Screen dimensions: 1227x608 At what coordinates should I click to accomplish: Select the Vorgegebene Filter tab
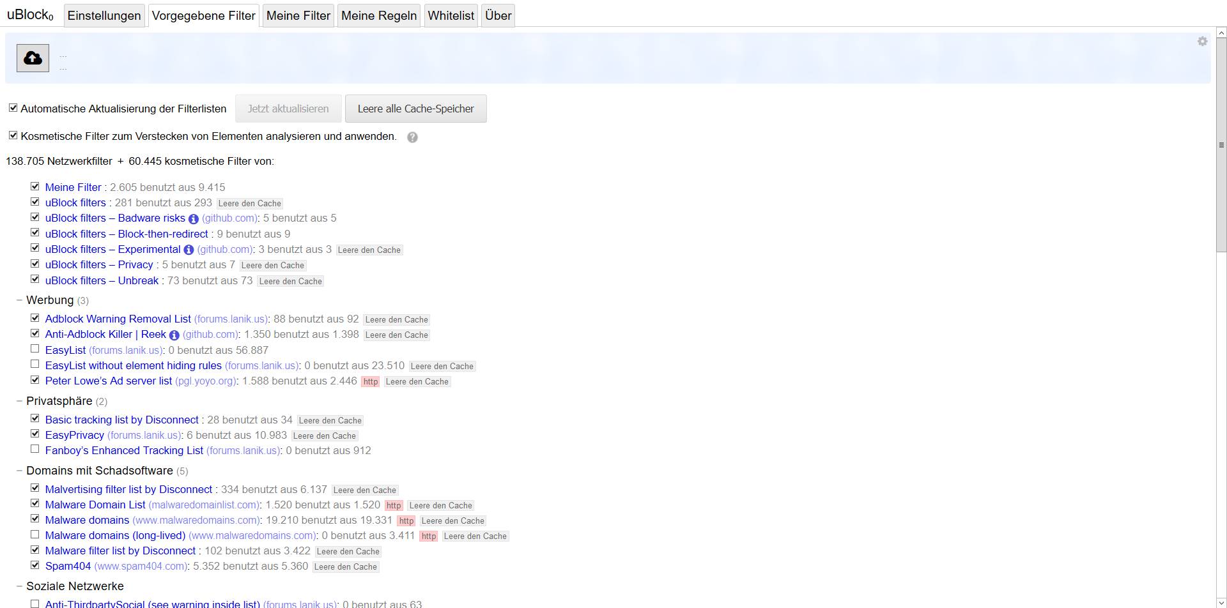204,16
